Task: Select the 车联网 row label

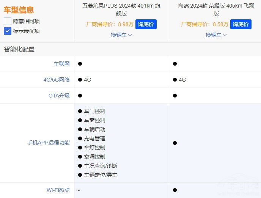Action: pos(61,64)
